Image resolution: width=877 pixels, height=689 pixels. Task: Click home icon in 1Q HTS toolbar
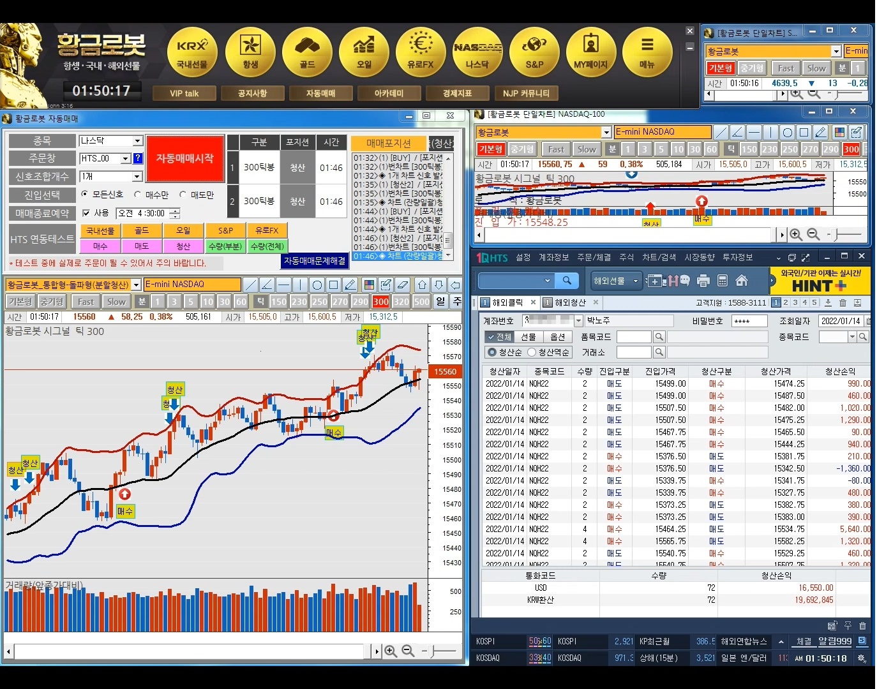pyautogui.click(x=742, y=281)
